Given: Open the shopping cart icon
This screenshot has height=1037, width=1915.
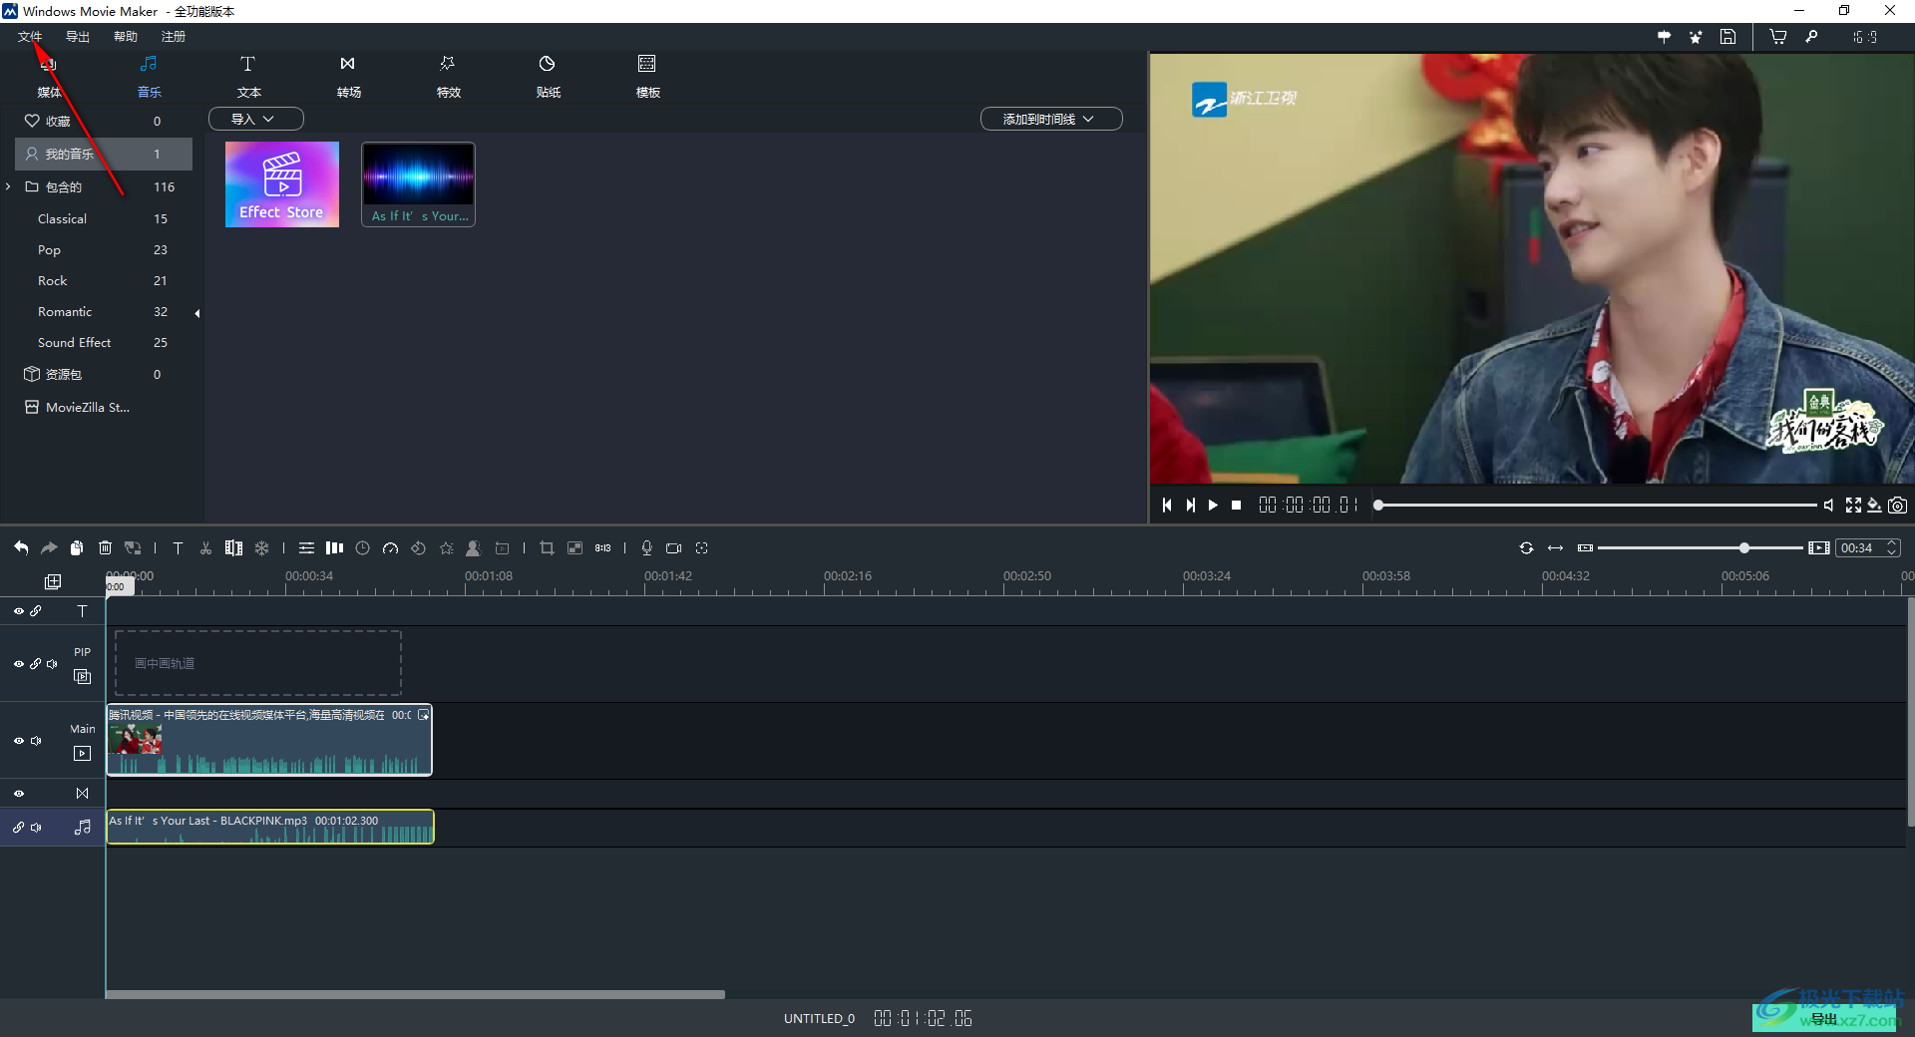Looking at the screenshot, I should point(1777,37).
